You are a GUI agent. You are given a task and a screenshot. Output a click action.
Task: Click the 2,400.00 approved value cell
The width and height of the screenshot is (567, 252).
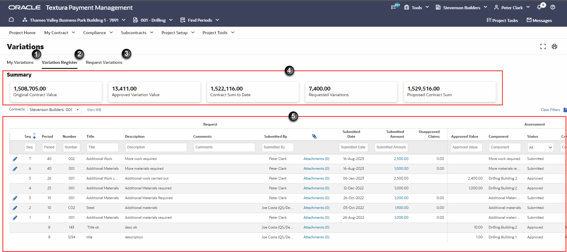point(475,178)
